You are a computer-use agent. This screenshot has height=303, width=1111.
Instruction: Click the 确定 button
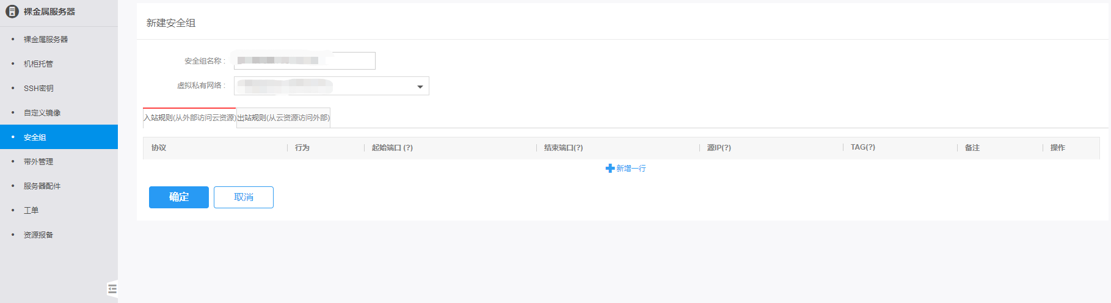click(179, 197)
